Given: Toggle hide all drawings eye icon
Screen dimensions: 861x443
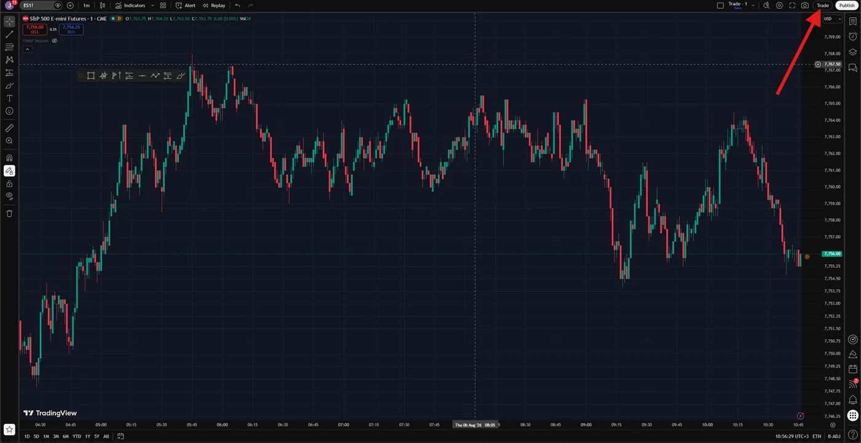Looking at the screenshot, I should point(9,196).
